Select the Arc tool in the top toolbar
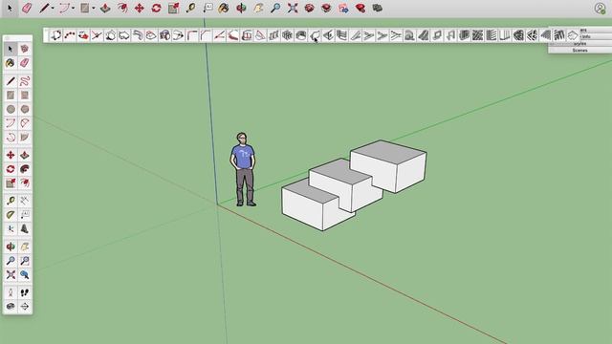 [64, 8]
